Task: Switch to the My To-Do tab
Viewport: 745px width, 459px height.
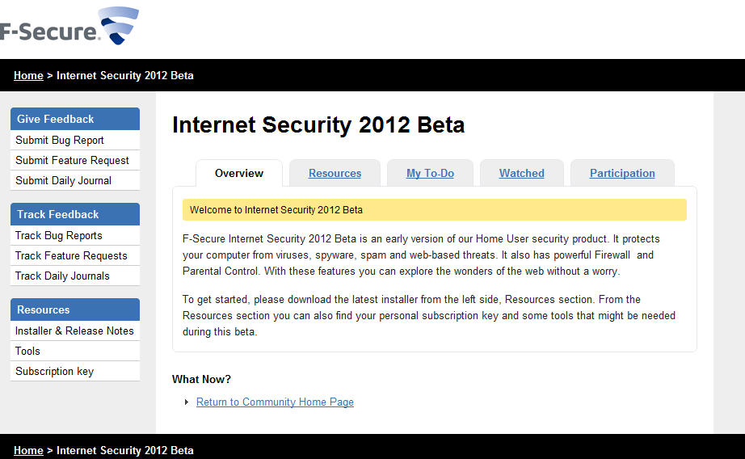Action: click(430, 173)
